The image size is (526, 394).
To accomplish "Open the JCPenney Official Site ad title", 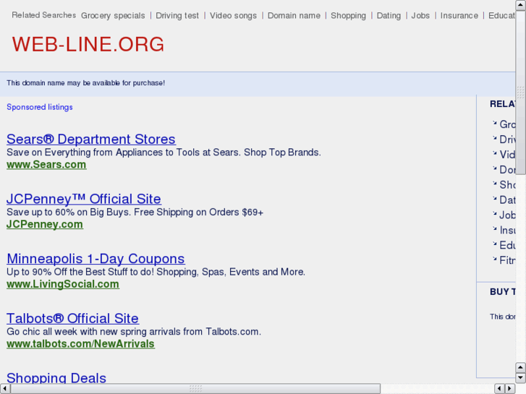I will tap(84, 199).
